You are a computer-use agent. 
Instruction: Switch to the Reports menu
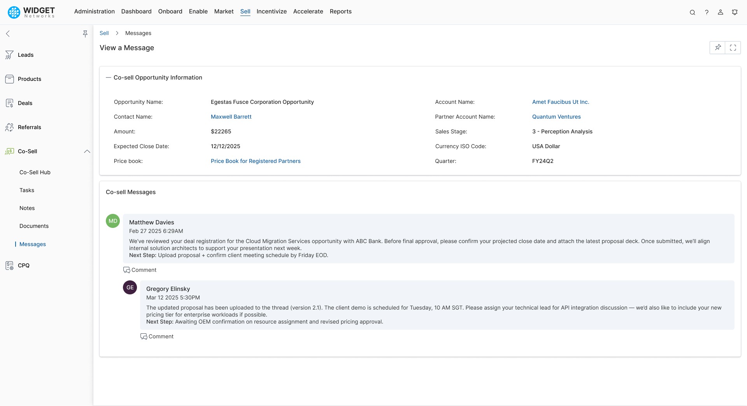point(340,11)
